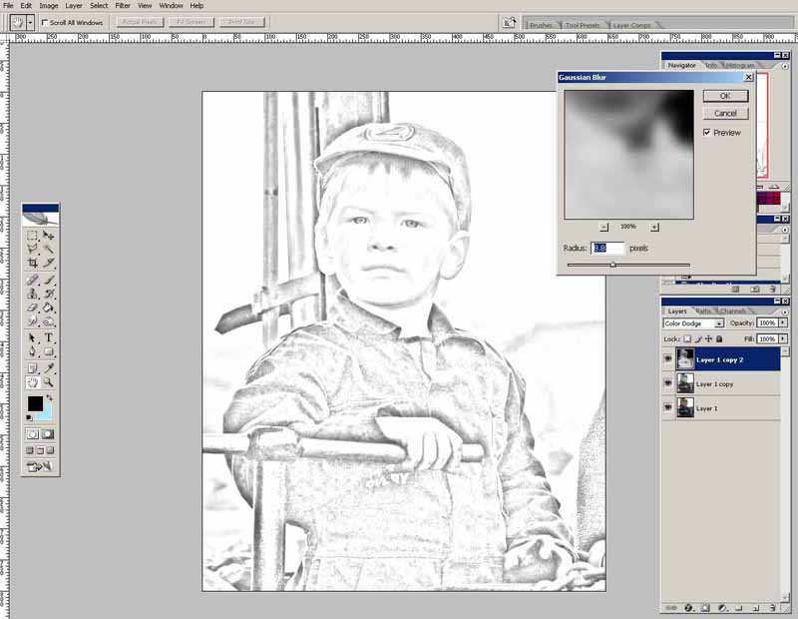Select the Dodge tool
Viewport: 798px width, 619px height.
(x=48, y=321)
